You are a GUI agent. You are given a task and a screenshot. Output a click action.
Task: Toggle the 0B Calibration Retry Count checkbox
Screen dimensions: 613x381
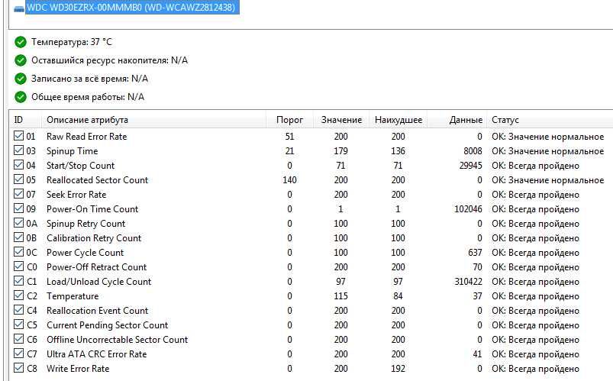tap(18, 237)
